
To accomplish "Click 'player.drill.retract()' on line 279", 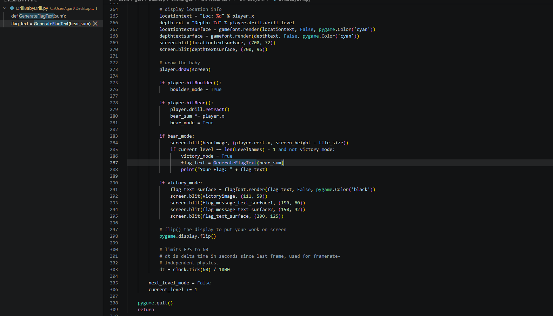I will [x=200, y=109].
